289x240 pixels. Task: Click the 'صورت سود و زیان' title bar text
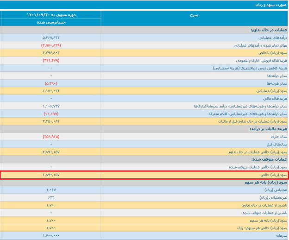coord(271,5)
